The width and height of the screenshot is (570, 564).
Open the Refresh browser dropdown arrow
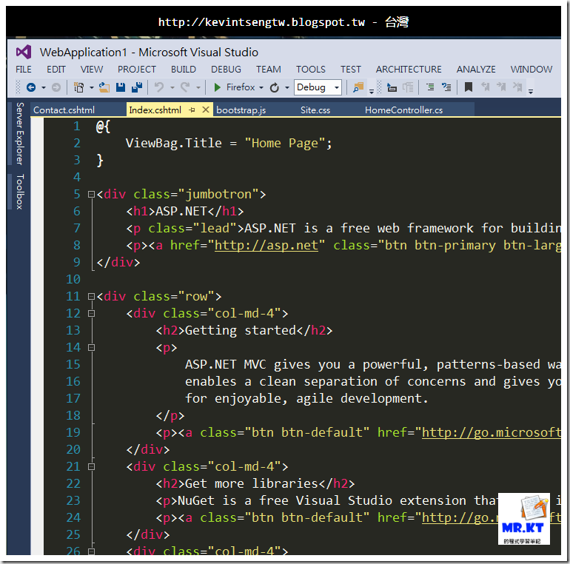(x=286, y=87)
